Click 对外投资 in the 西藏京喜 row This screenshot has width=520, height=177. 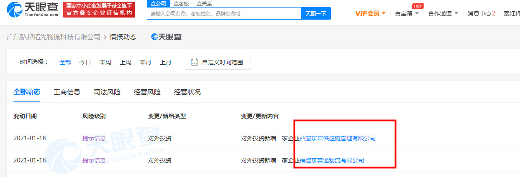click(160, 138)
